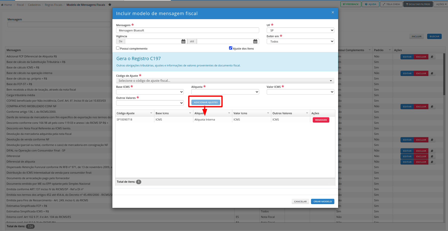Click REMOVER for SP10090718 row
The height and width of the screenshot is (231, 448).
[x=321, y=120]
